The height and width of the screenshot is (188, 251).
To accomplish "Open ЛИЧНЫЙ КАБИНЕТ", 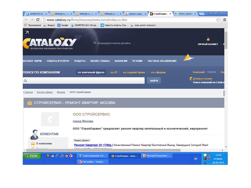I will pyautogui.click(x=208, y=44).
